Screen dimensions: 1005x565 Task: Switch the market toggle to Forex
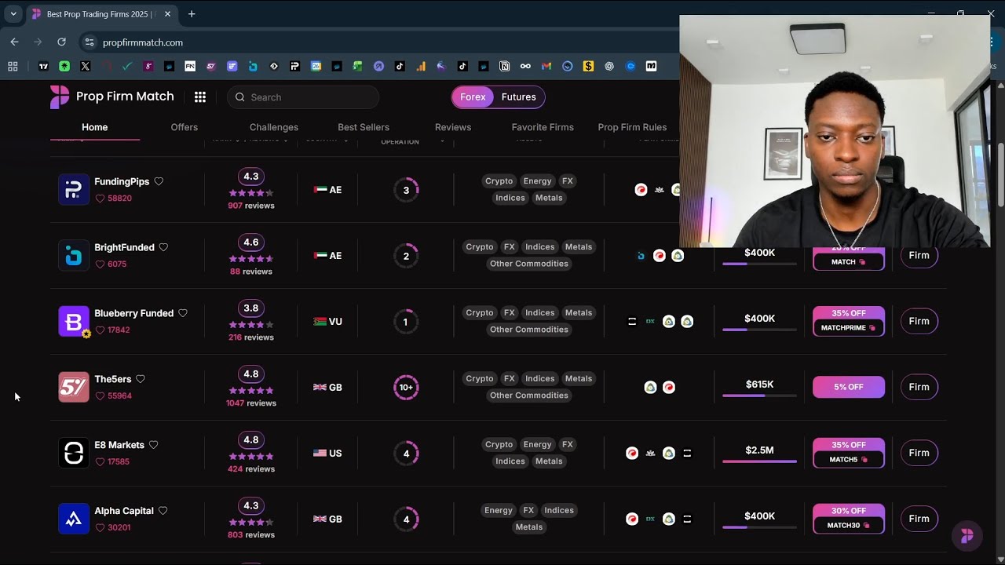coord(473,97)
